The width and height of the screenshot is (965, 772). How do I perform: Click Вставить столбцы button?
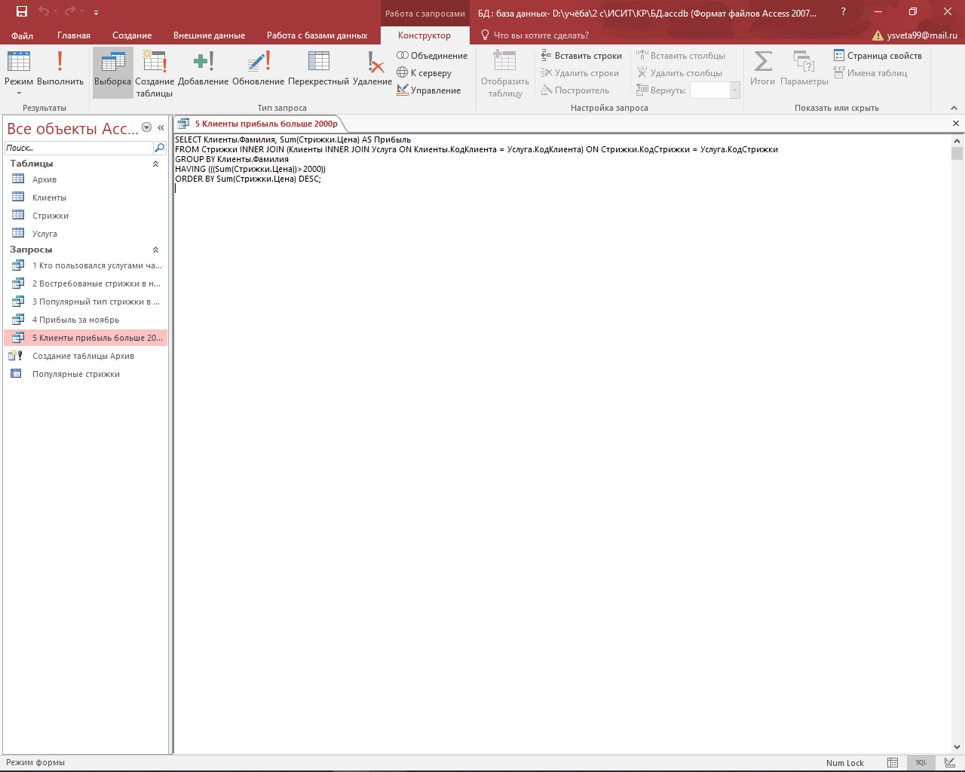(681, 56)
